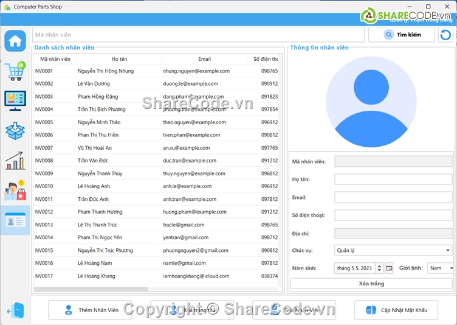The width and height of the screenshot is (457, 325).
Task: Expand the Chức vụ dropdown
Action: point(393,250)
